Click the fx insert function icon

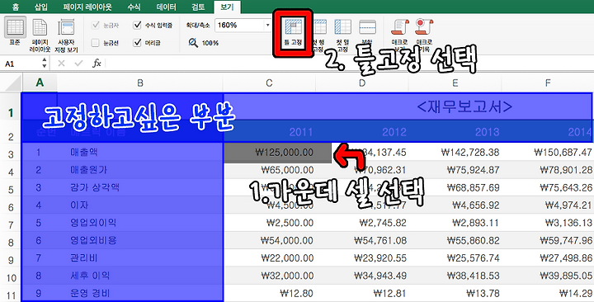(x=97, y=64)
